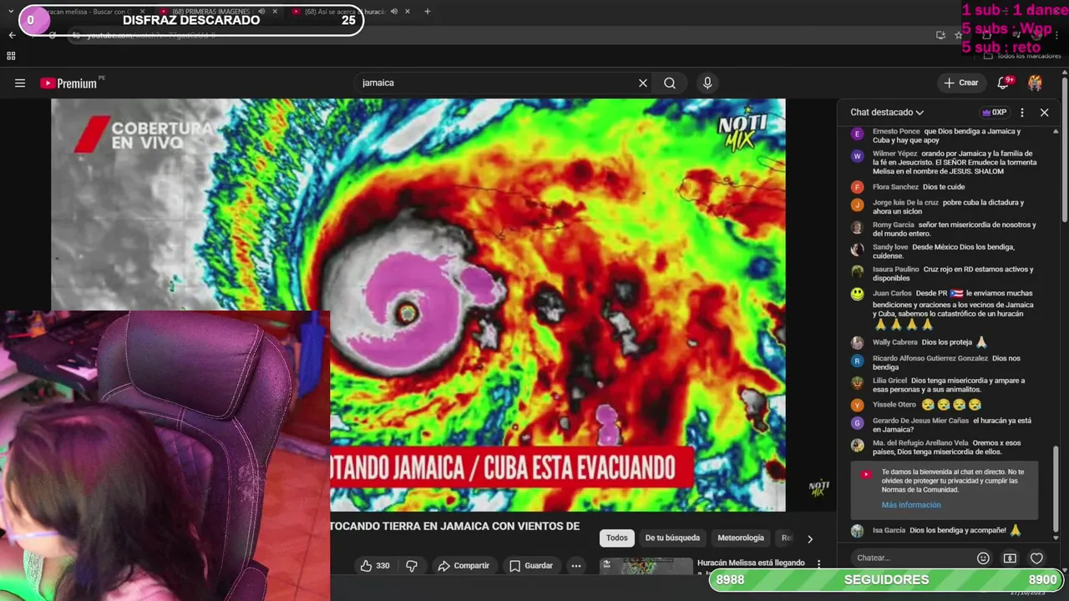Screen dimensions: 1069x601
Task: Open Huracán Melissa suggested video thumbnail
Action: click(646, 566)
